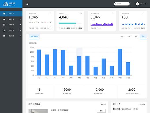Screen dimensions: 150x113
Task: Open view-all link in 平台公告 panel
Action: point(143,104)
